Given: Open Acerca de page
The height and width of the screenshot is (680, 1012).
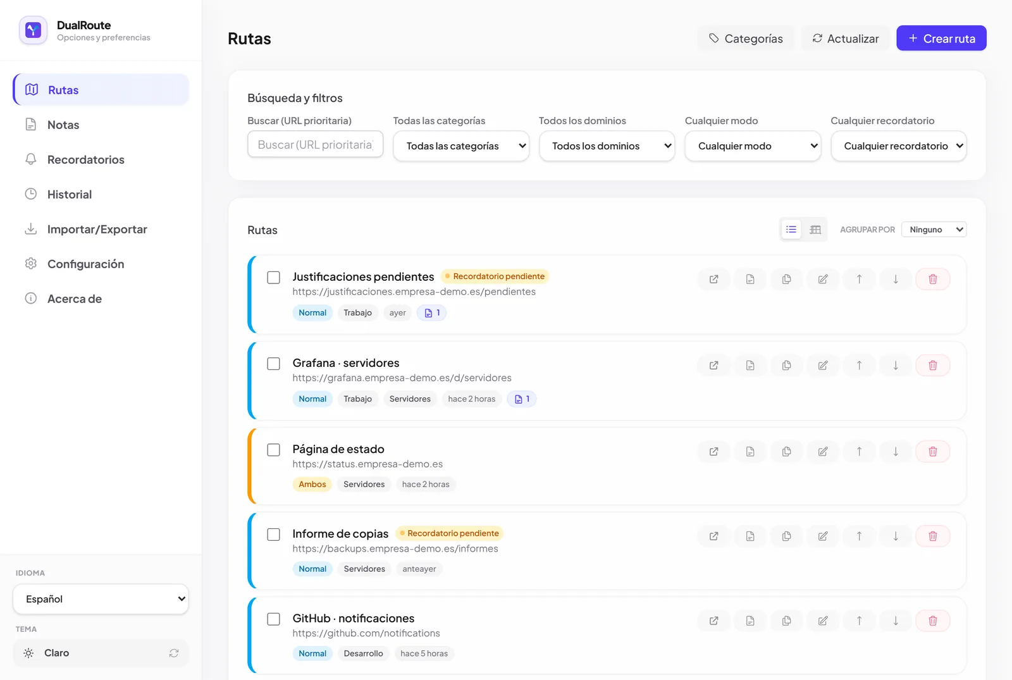Looking at the screenshot, I should click(x=101, y=299).
